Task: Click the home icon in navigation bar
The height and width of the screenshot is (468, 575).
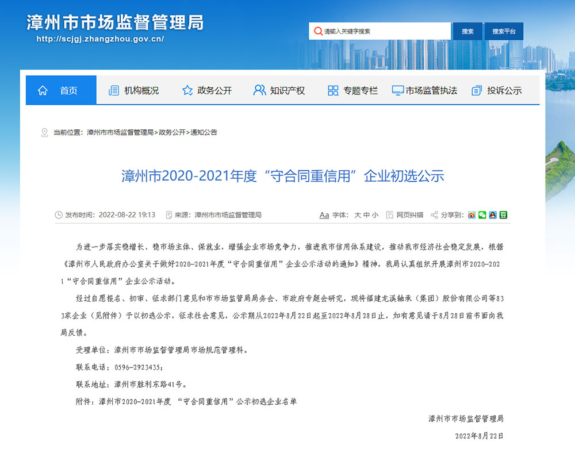Action: 43,90
